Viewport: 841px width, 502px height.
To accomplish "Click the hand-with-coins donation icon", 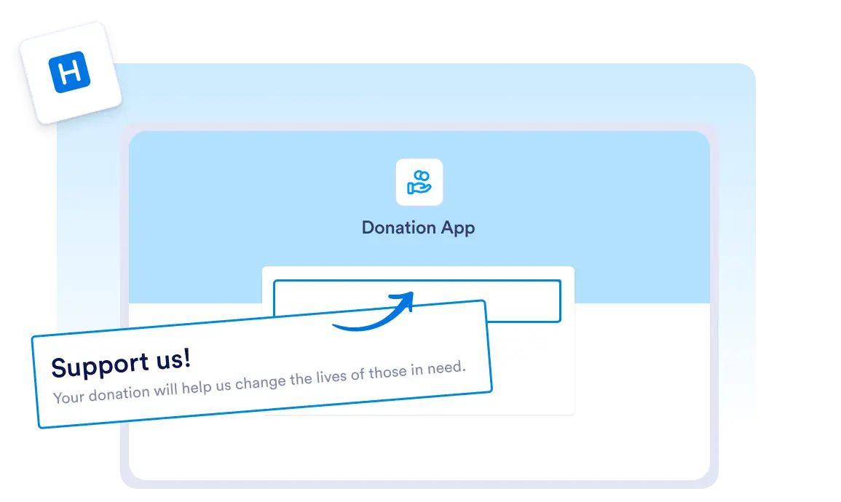I will (x=419, y=182).
